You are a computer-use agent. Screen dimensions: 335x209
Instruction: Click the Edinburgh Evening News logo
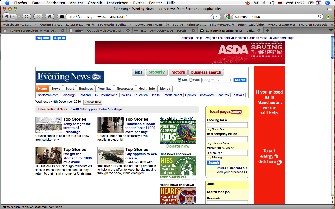click(70, 77)
